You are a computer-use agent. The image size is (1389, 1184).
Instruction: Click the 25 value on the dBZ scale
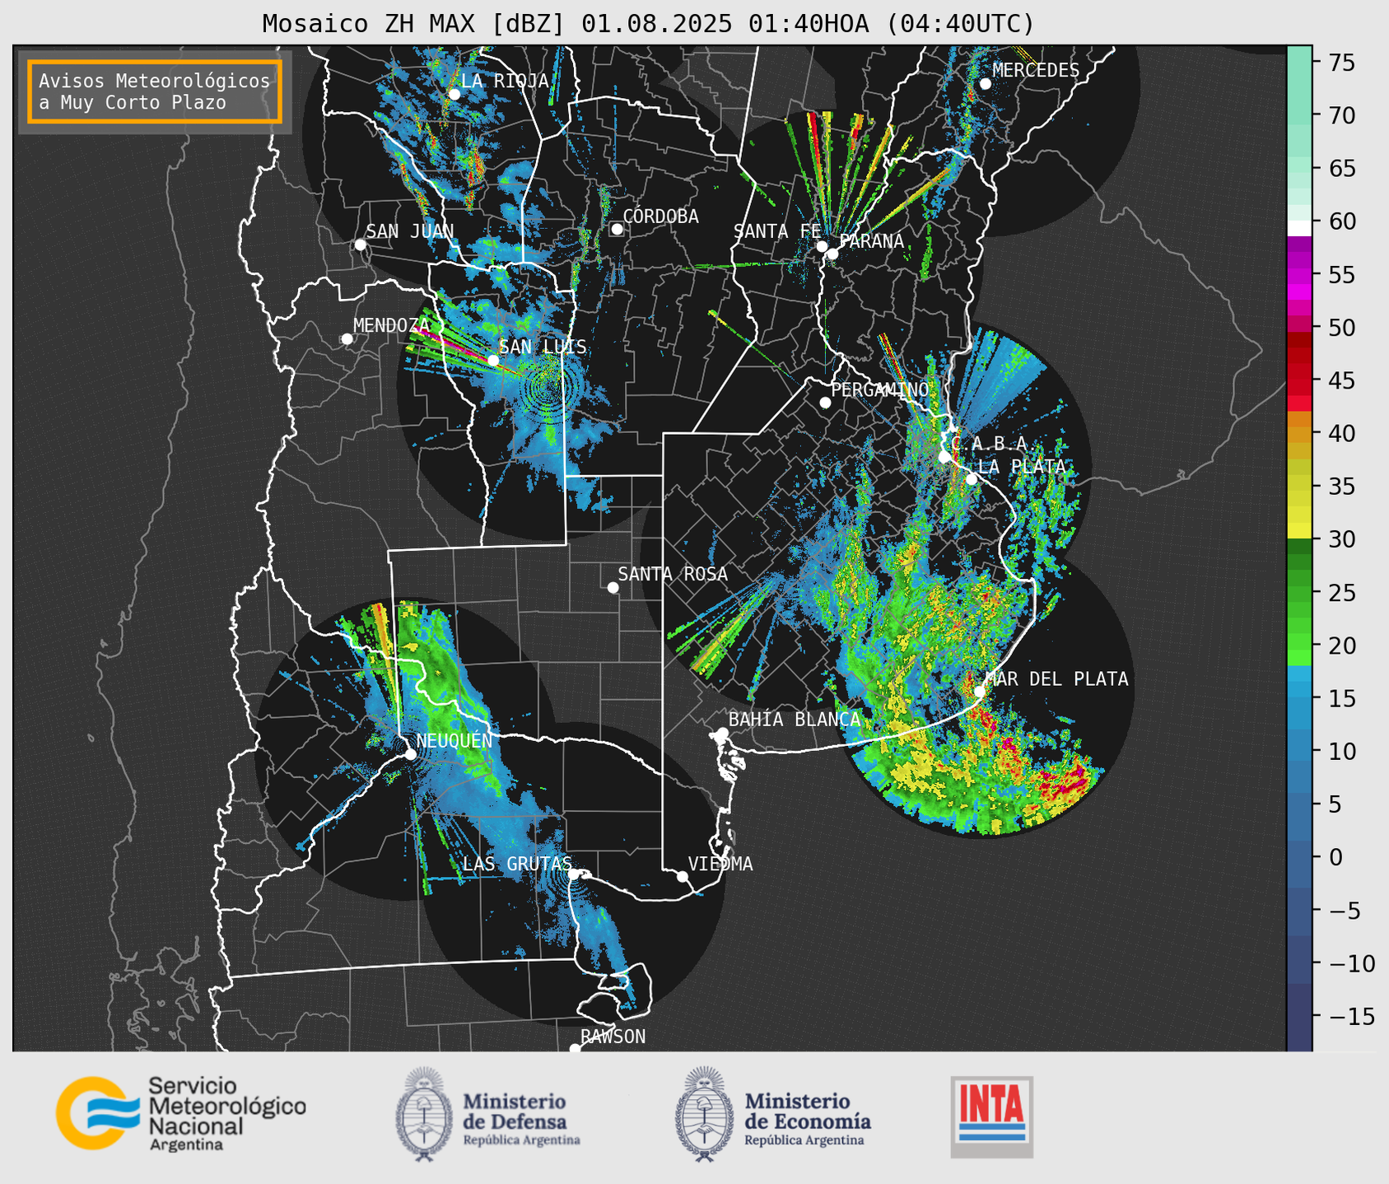1343,593
